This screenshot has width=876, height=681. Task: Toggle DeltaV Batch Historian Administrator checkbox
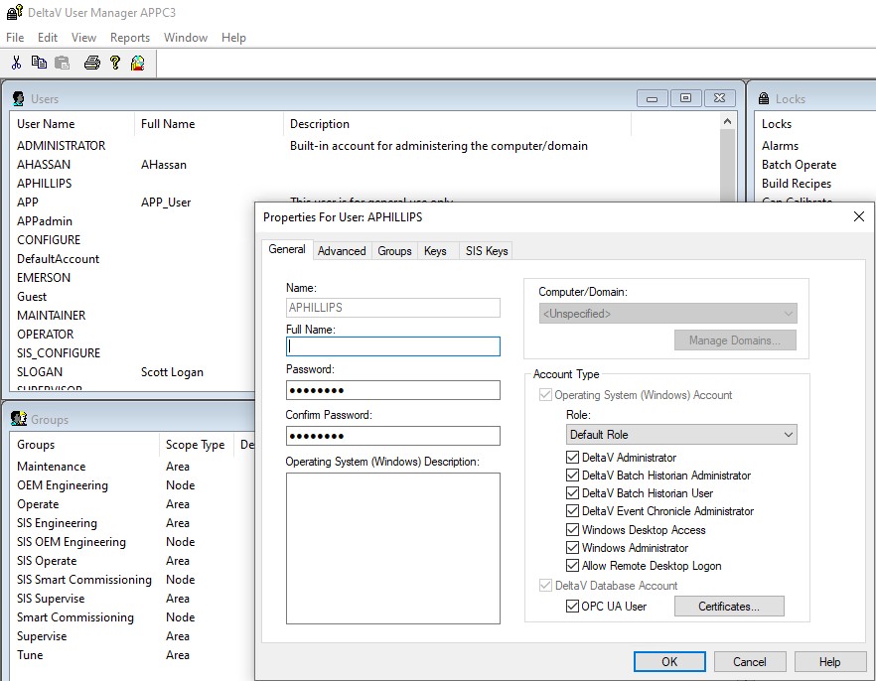[x=572, y=476]
